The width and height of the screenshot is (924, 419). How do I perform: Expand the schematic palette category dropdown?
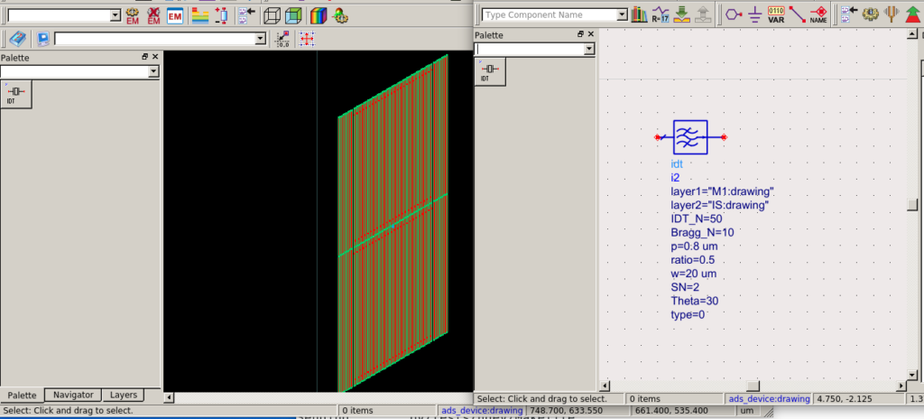coord(587,48)
